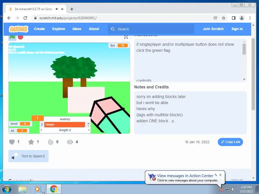Open a new tab with plus button
This screenshot has height=194, width=259.
(x=72, y=9)
